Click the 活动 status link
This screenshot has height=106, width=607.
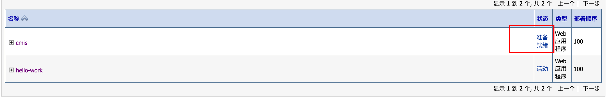pos(542,69)
